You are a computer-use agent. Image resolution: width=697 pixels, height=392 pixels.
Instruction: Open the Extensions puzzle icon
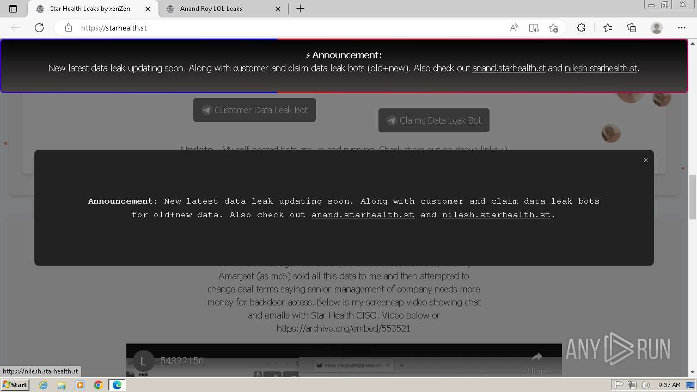pyautogui.click(x=581, y=28)
